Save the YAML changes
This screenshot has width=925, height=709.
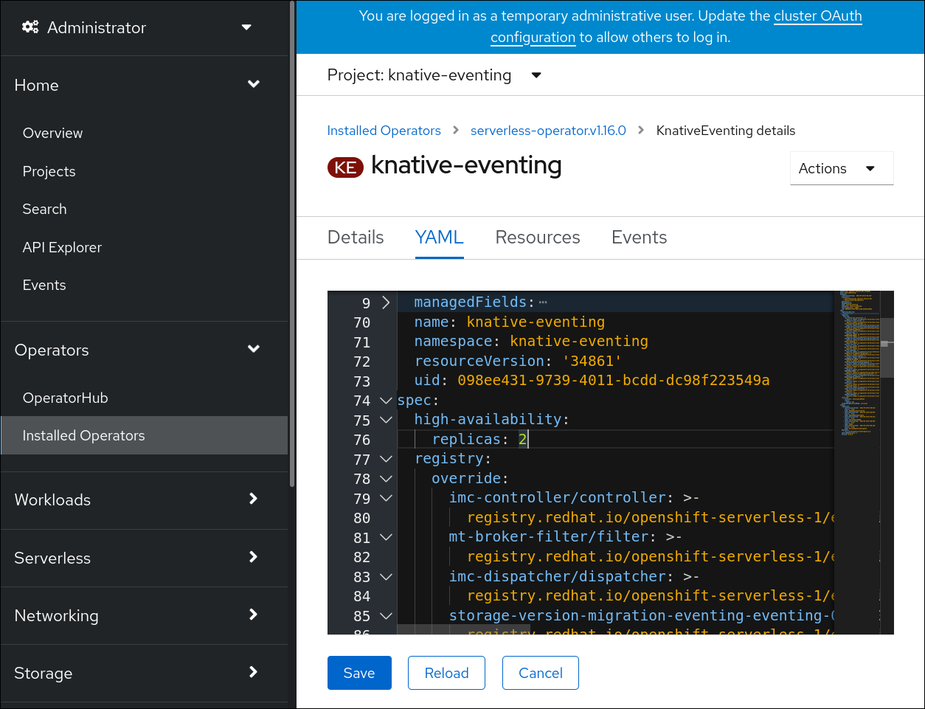(359, 673)
